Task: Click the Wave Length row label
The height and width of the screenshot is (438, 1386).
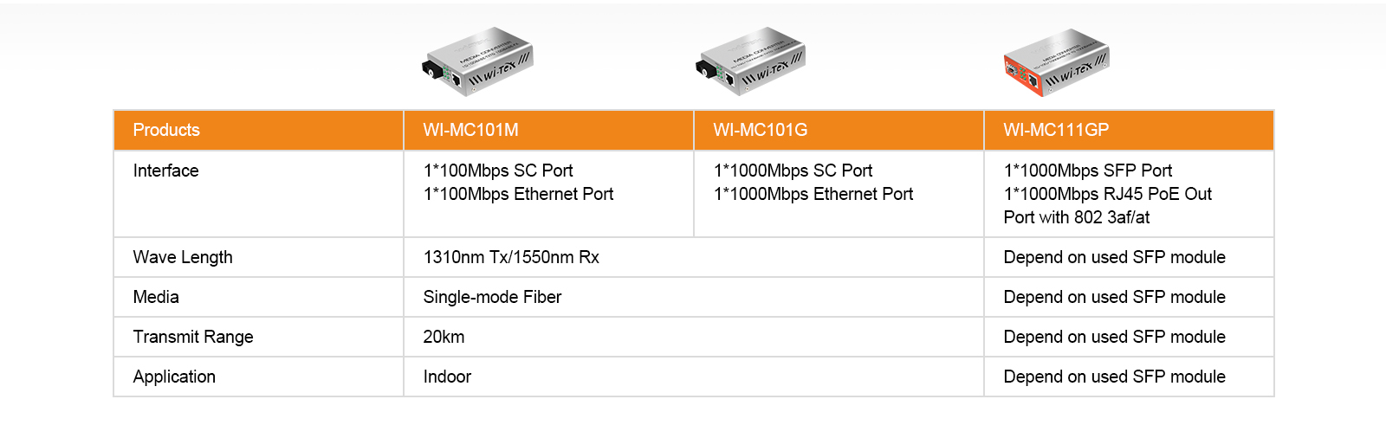Action: coord(183,257)
